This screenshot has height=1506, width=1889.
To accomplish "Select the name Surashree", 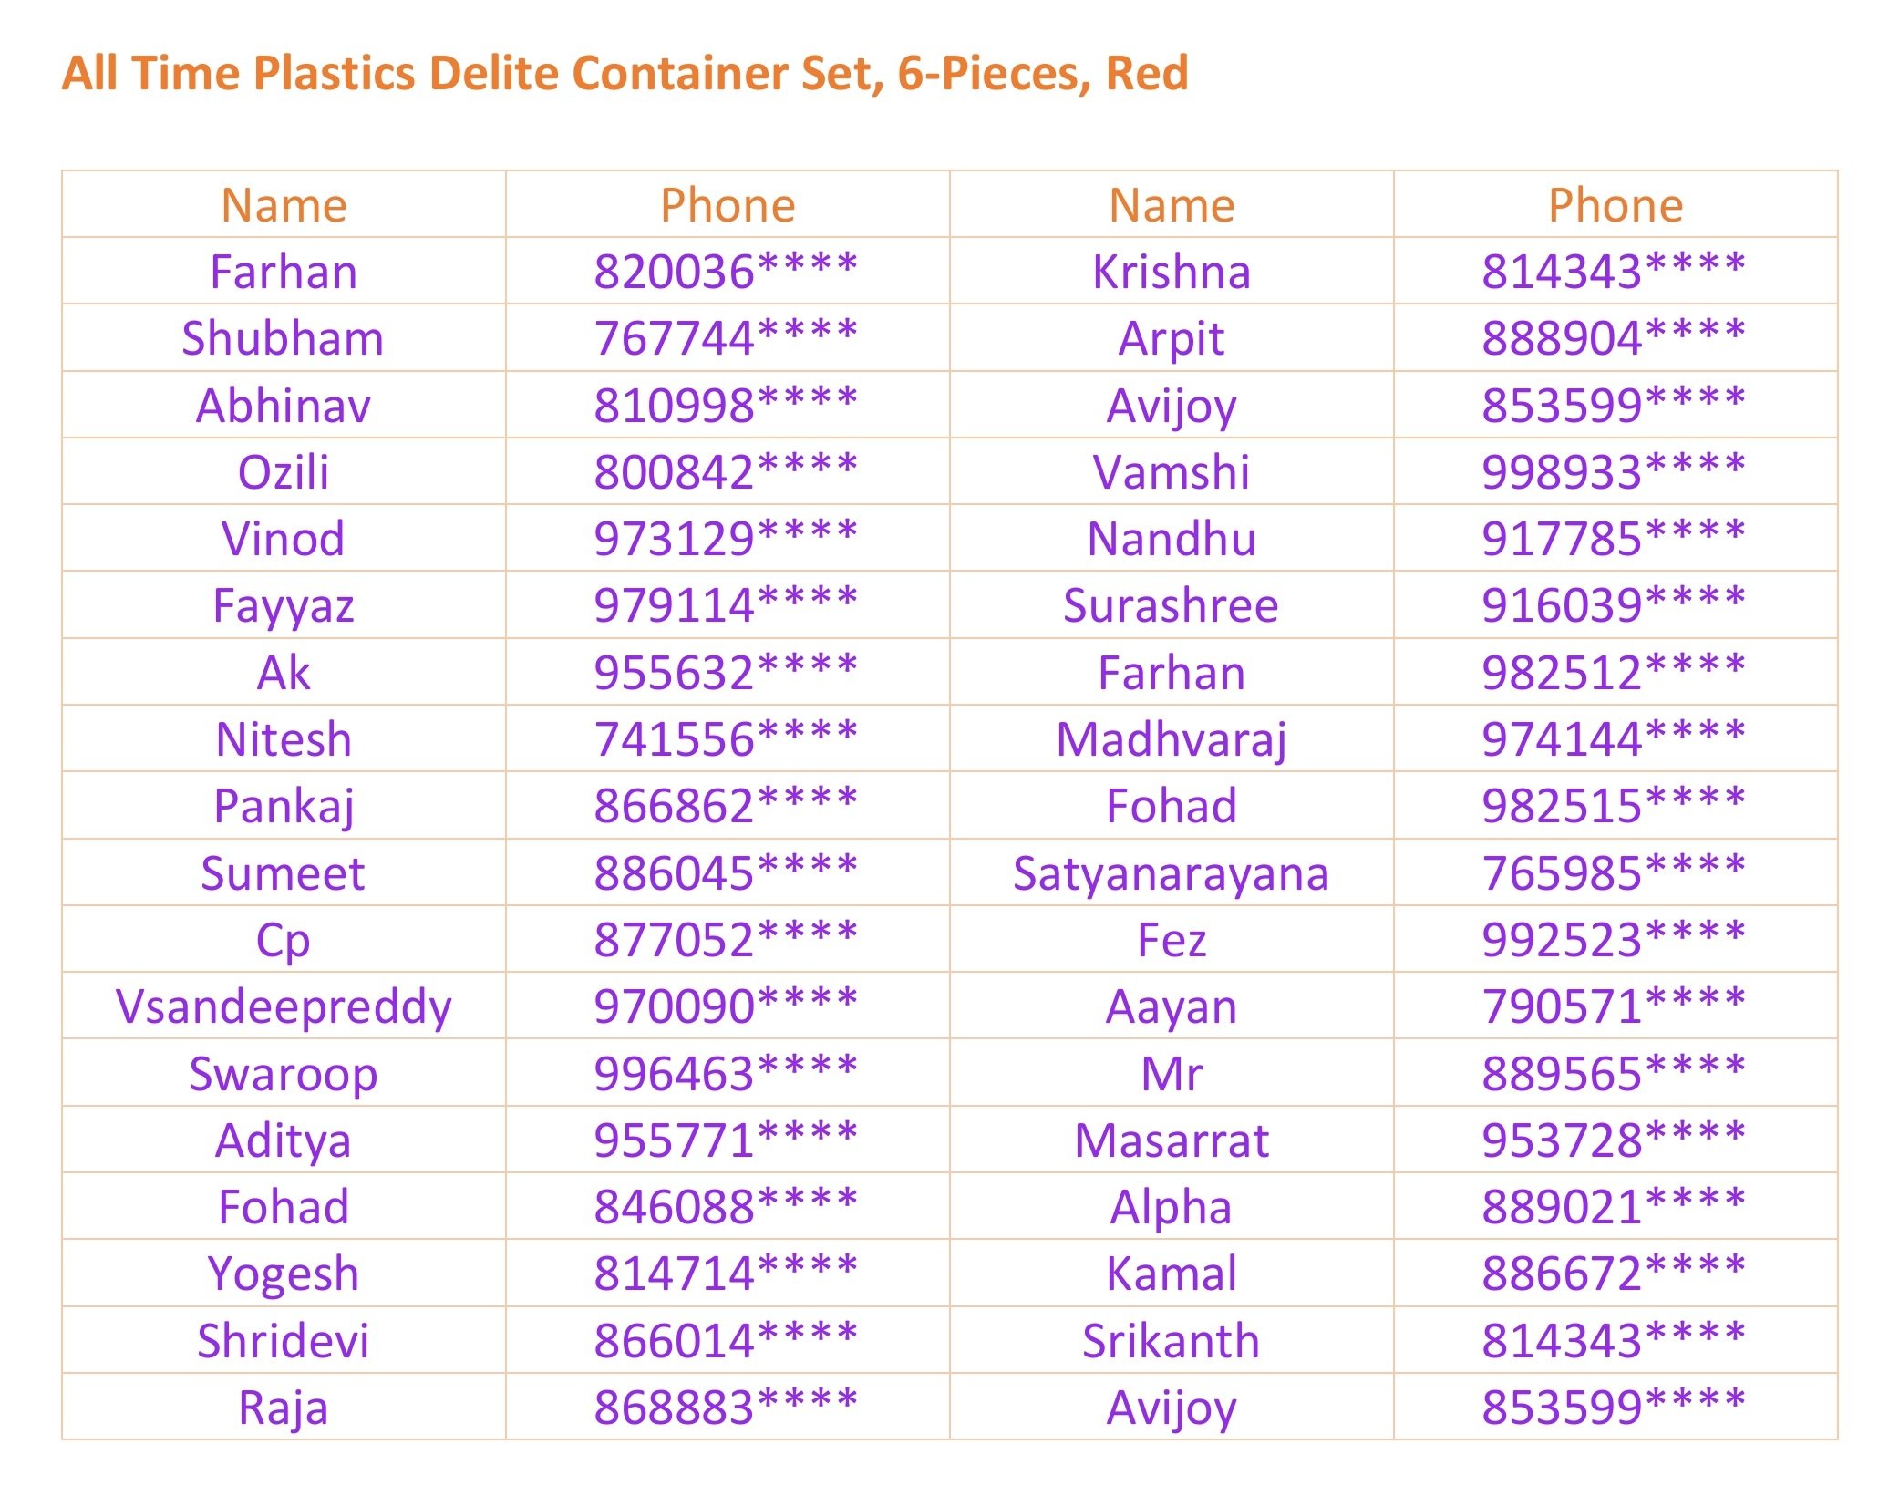I will [1172, 606].
